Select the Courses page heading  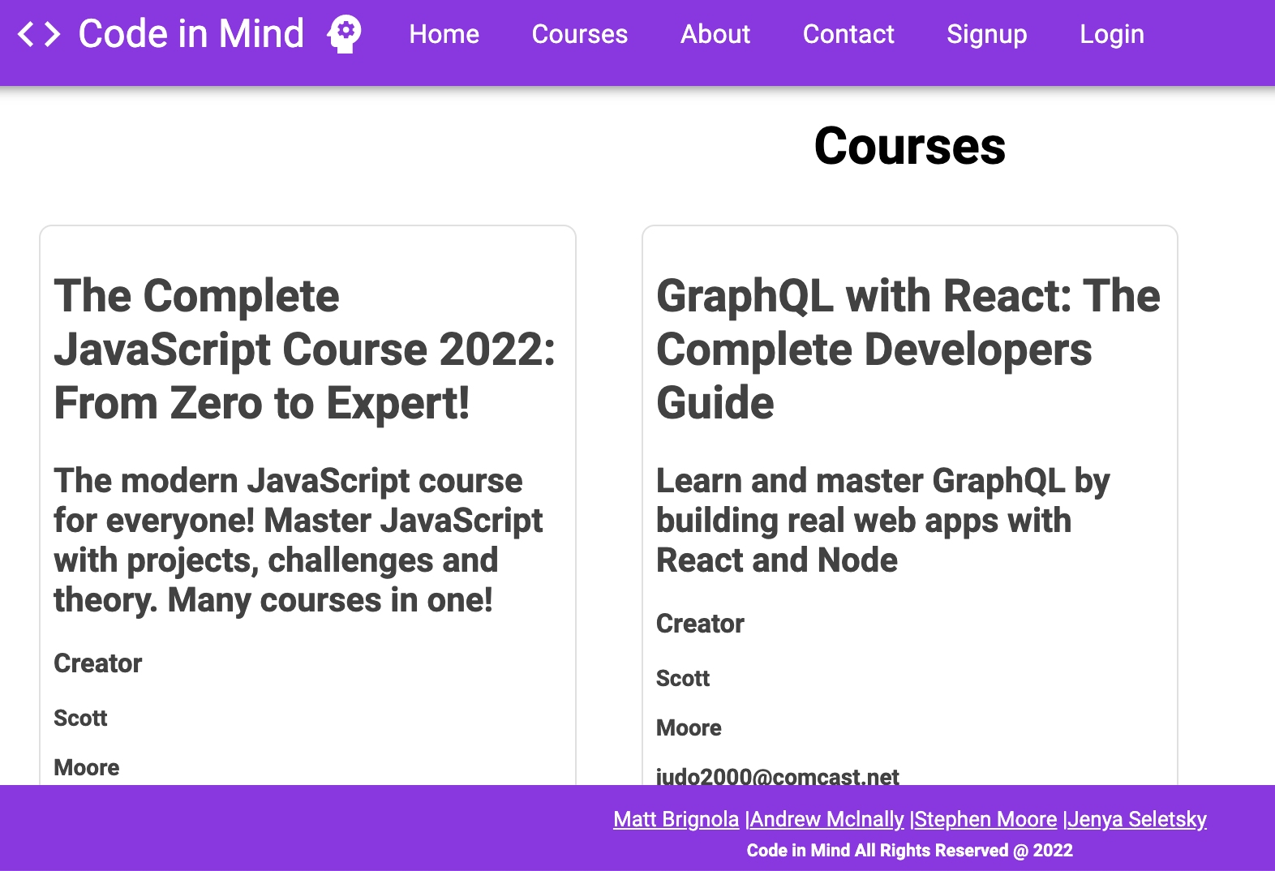910,146
